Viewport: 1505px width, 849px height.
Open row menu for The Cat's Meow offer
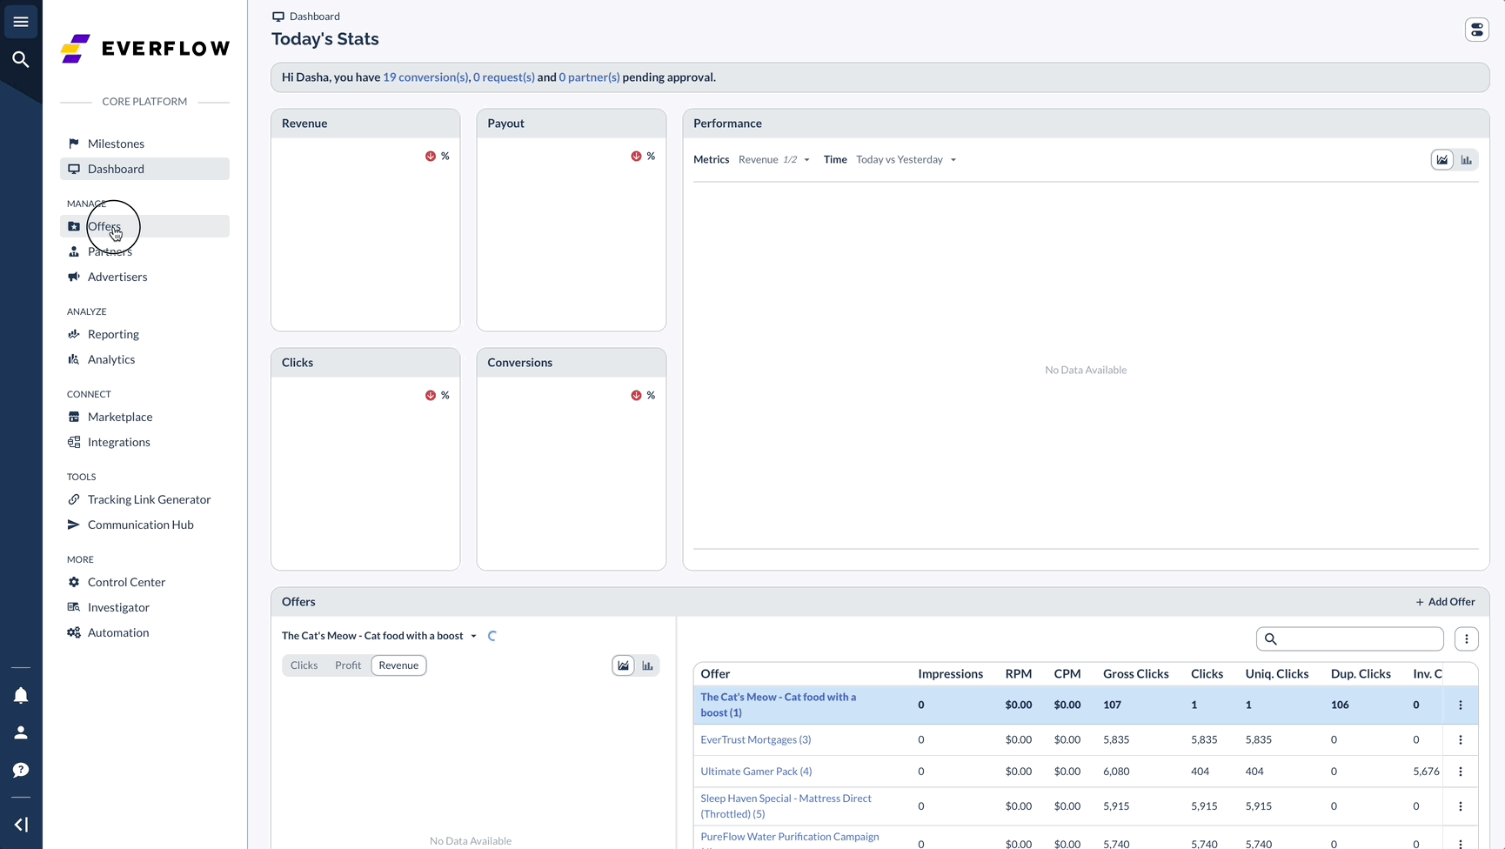1461,705
